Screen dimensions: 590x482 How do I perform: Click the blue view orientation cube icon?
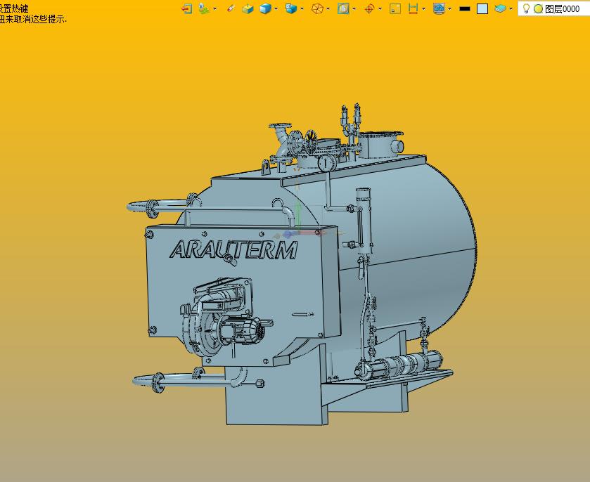click(x=291, y=8)
